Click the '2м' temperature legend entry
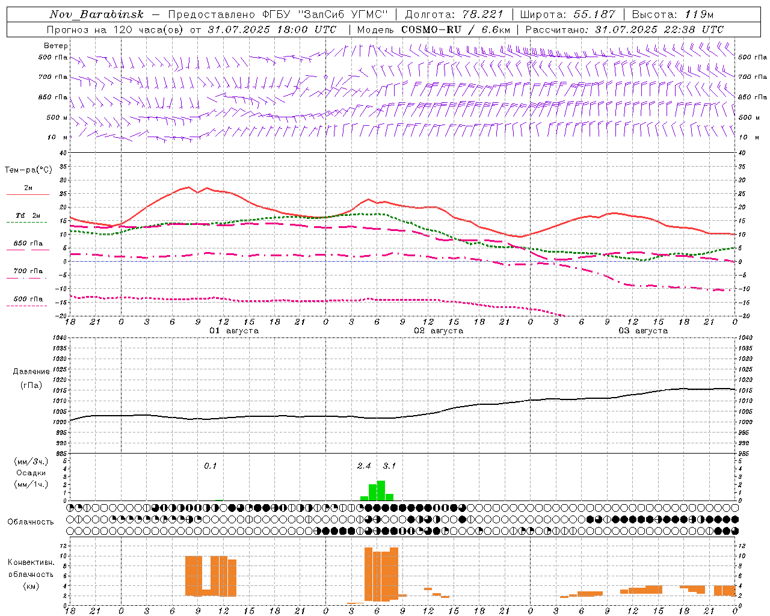 point(28,188)
